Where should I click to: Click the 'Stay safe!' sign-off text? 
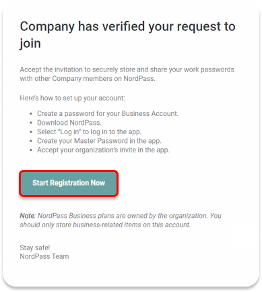(35, 247)
